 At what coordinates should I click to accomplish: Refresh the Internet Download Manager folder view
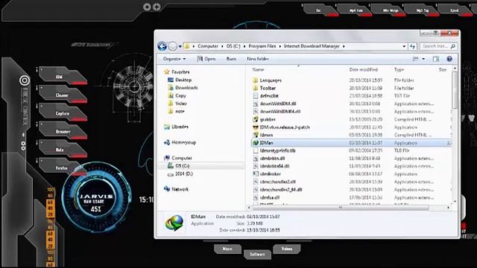412,46
